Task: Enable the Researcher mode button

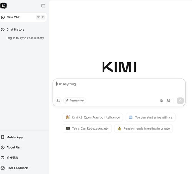Action: pyautogui.click(x=74, y=101)
